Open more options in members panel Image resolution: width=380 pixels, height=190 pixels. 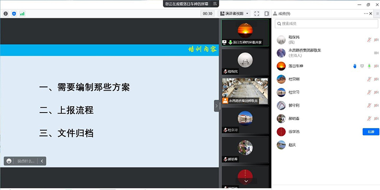(366, 14)
